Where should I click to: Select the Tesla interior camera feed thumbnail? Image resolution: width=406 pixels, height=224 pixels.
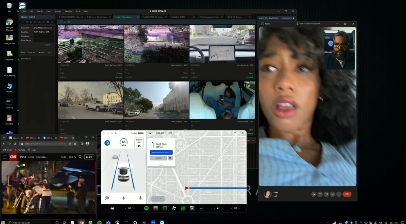pos(222,100)
